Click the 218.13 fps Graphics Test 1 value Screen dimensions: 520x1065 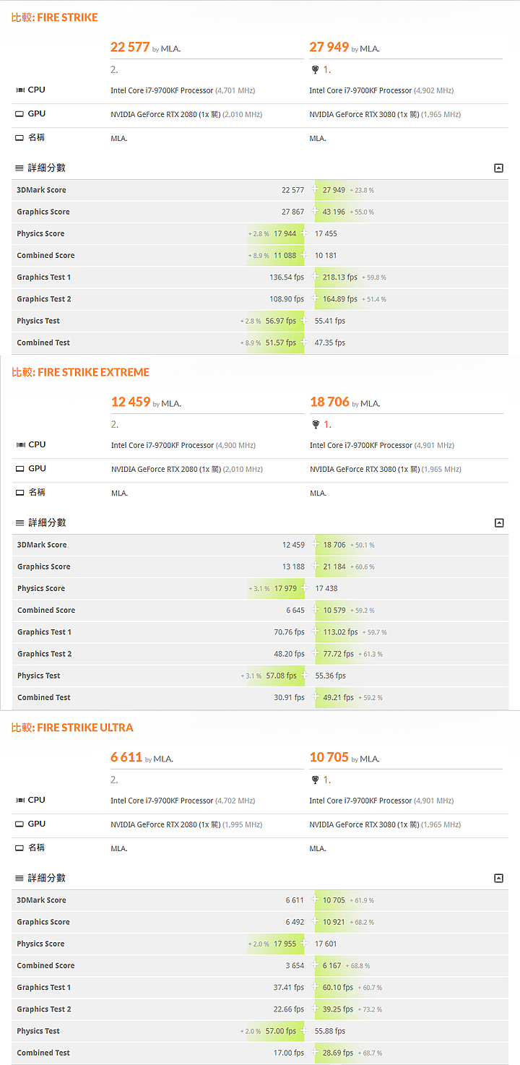(340, 277)
